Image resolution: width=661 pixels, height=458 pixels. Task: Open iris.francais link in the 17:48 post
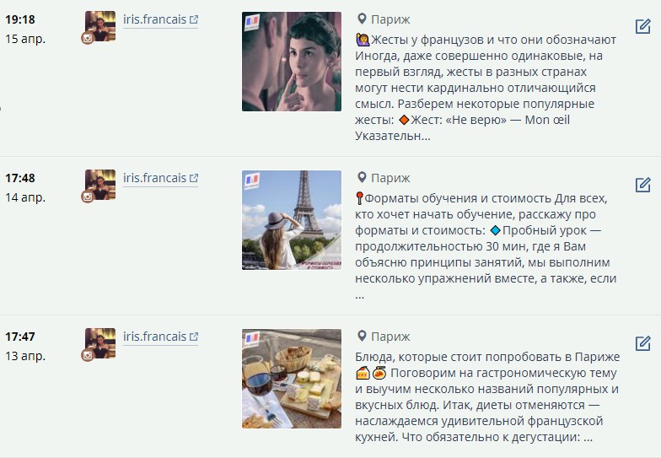155,178
